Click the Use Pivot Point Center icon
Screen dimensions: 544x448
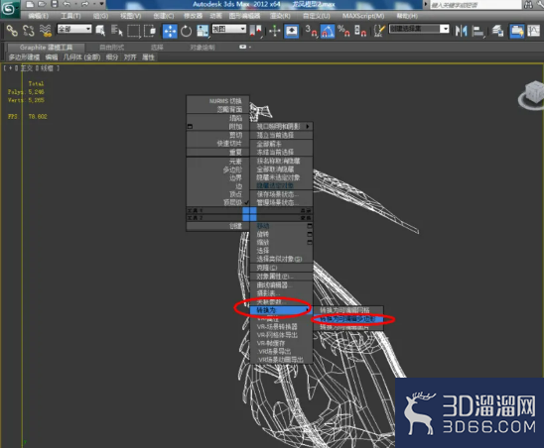pos(256,31)
